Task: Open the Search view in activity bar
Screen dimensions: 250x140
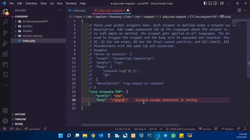Action: (x=5, y=22)
